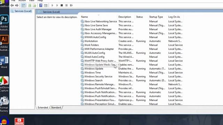Click the Refresh toolbar icon
The width and height of the screenshot is (223, 125).
tap(30, 6)
